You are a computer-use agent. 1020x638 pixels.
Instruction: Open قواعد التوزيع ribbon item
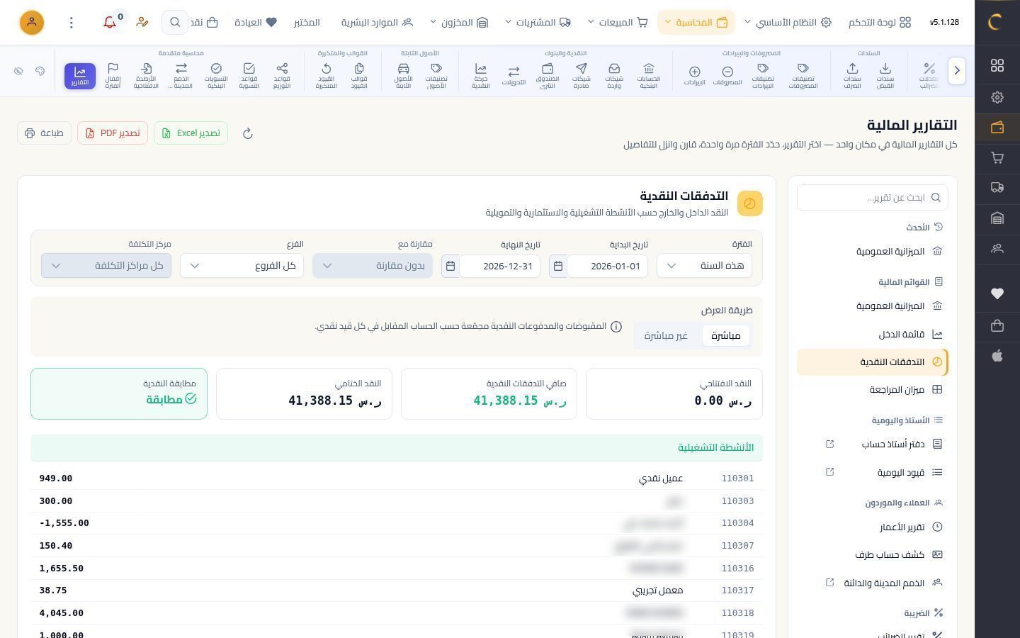point(282,76)
